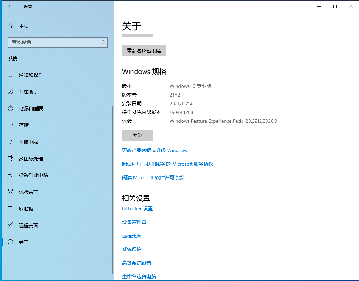Open 更改产品密钥或升级 Windows link

(154, 150)
